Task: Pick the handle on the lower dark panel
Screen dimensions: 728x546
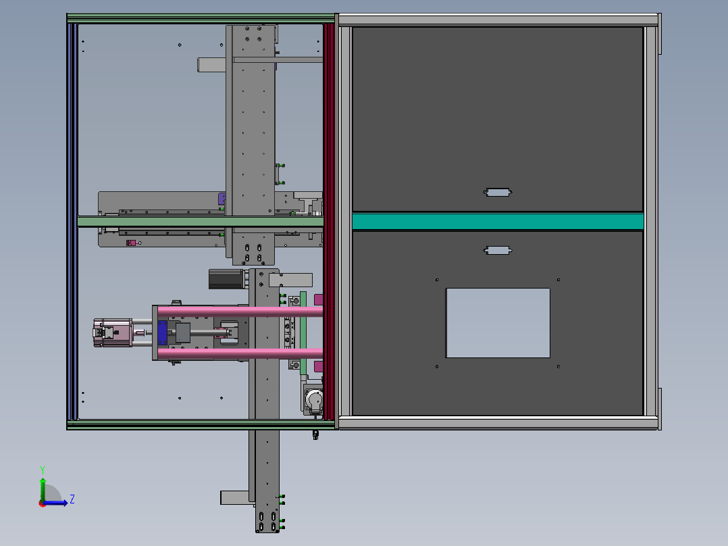Action: [x=498, y=251]
